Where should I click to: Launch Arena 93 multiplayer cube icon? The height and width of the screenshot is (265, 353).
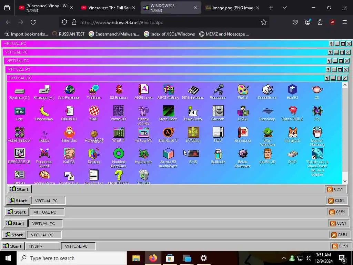[168, 158]
